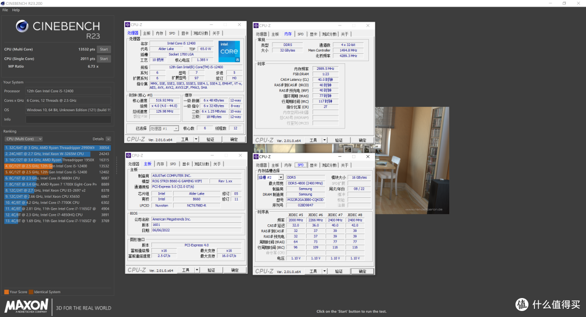This screenshot has height=317, width=586.
Task: Select ranking row 6 Core i9-9880H
Action: tap(57, 178)
